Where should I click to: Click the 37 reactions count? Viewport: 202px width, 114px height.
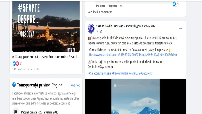pyautogui.click(x=21, y=64)
